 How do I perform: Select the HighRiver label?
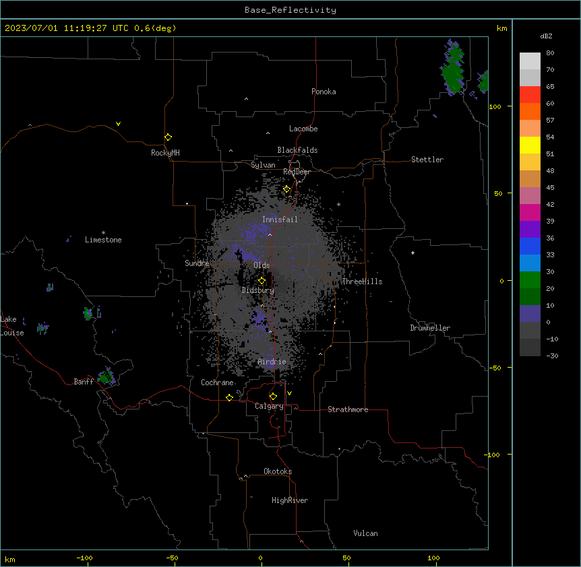(290, 500)
